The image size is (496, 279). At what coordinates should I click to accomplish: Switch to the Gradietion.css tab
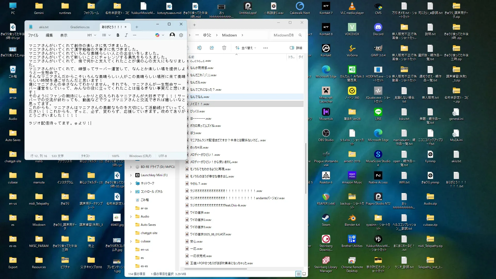(80, 27)
